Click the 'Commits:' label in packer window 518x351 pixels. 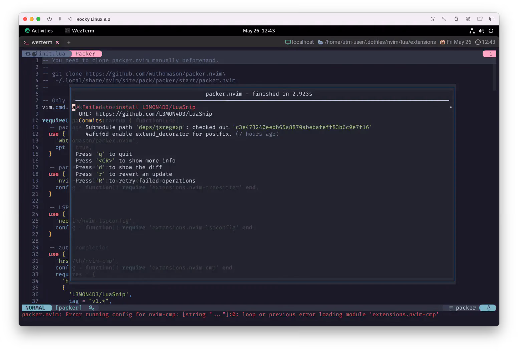click(x=92, y=121)
